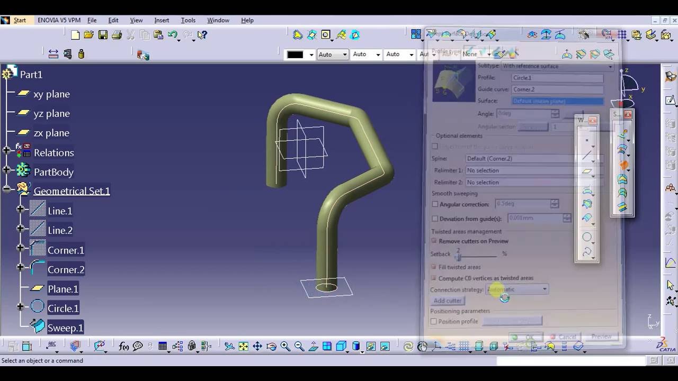Open the Tools menu

188,20
